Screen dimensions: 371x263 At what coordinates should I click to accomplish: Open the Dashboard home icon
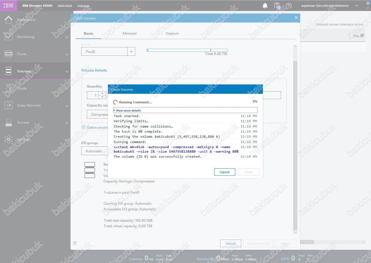(9, 20)
